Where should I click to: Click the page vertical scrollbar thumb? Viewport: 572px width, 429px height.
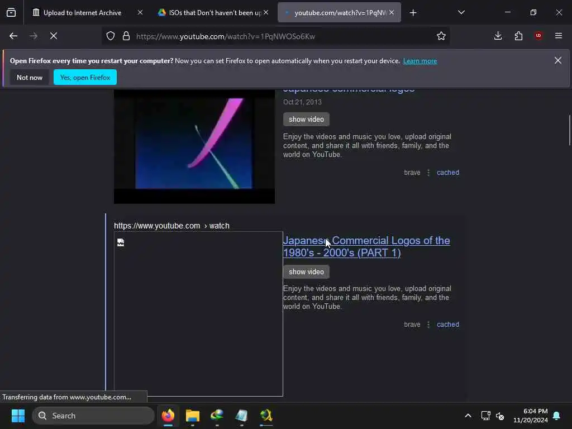pyautogui.click(x=569, y=131)
